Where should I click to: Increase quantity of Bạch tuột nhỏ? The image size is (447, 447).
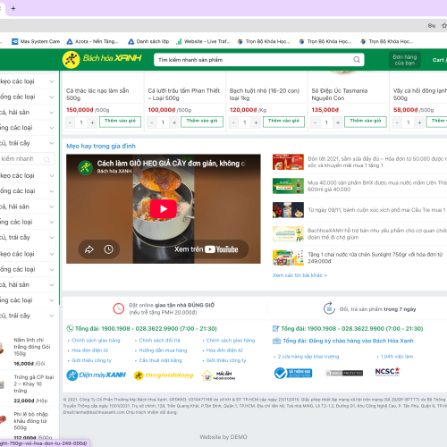256,122
